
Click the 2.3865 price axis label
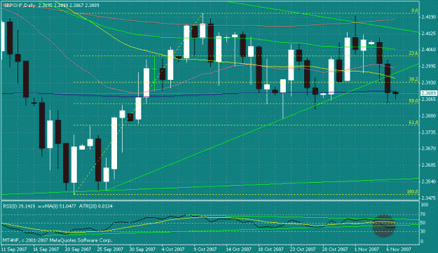tap(429, 99)
